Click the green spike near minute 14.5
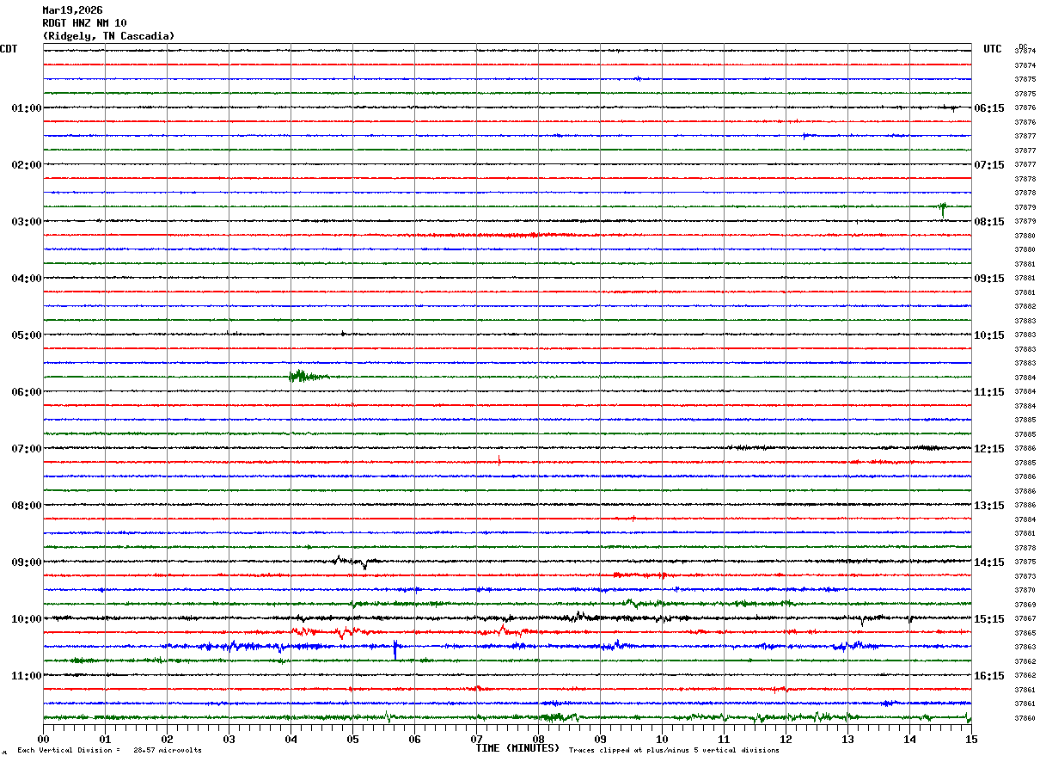The image size is (1040, 762). 943,209
